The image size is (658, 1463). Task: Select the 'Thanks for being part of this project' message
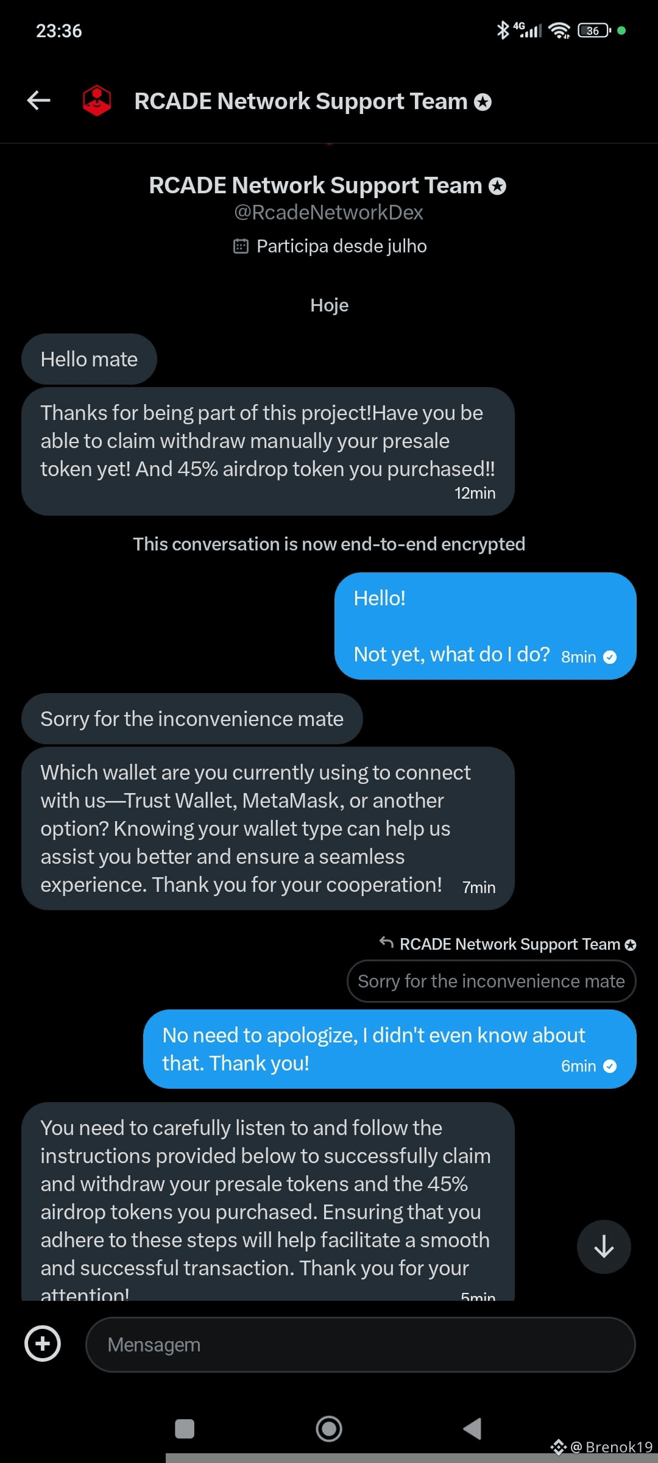268,452
